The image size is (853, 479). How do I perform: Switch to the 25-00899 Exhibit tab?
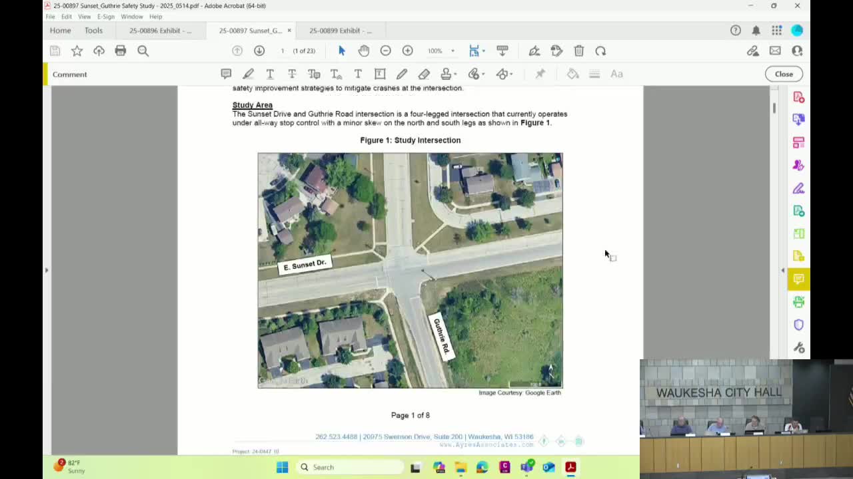(340, 31)
